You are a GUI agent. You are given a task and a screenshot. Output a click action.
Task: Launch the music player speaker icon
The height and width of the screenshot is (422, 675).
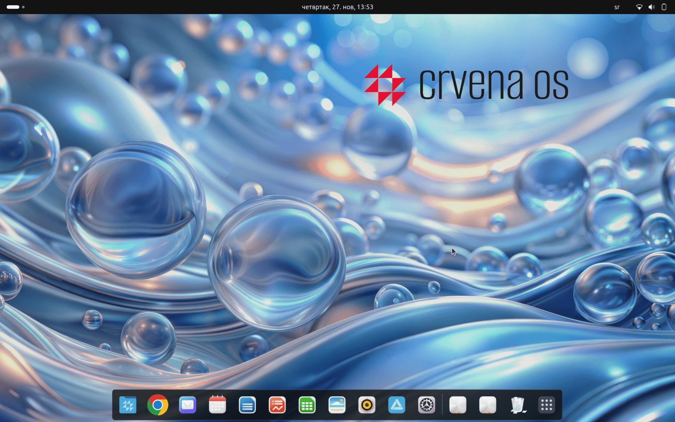point(367,405)
